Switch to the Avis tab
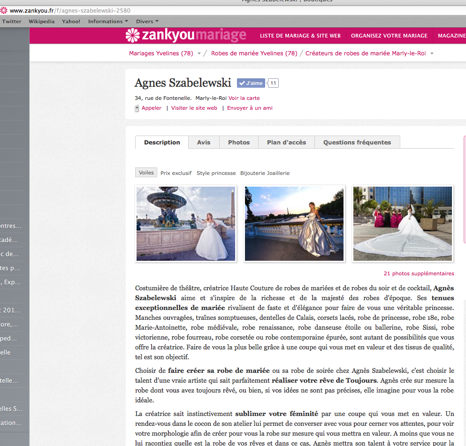 [x=204, y=142]
